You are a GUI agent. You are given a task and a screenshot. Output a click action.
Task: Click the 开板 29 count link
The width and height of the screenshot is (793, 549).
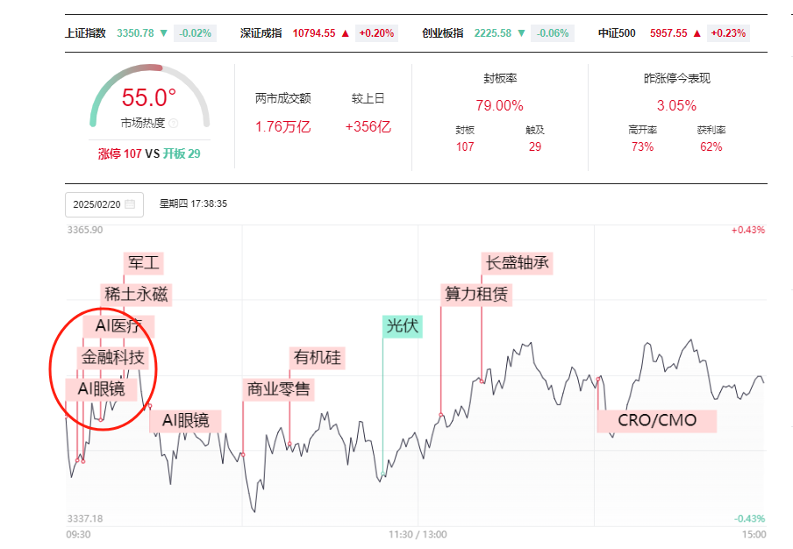click(x=182, y=153)
